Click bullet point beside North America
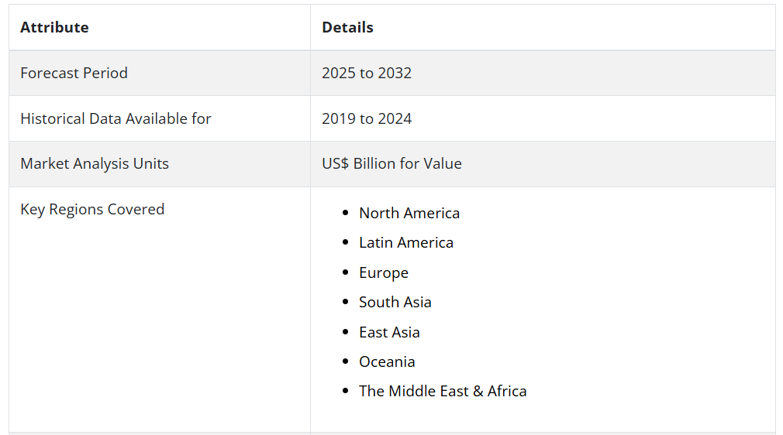This screenshot has width=783, height=435. 345,214
